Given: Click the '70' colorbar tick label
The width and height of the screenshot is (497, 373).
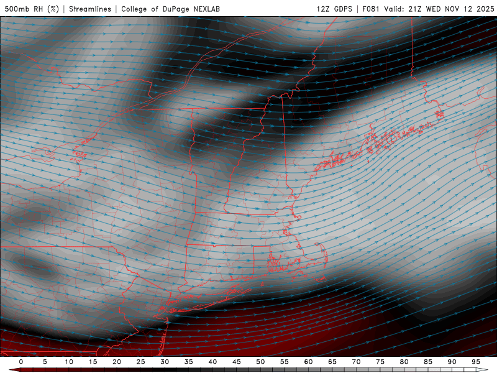Looking at the screenshot, I should pyautogui.click(x=356, y=362).
